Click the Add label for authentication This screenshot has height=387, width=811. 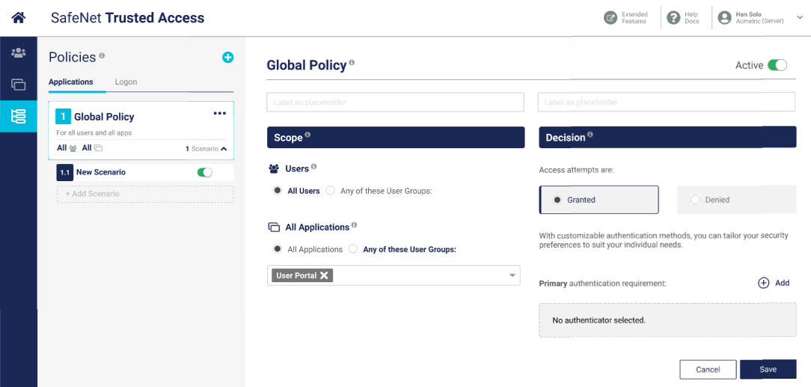[x=782, y=283]
